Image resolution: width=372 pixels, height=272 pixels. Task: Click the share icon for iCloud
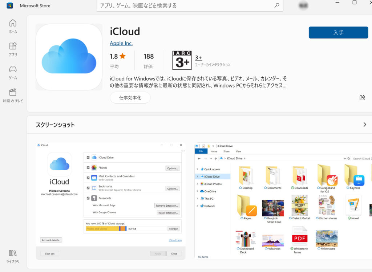click(x=362, y=97)
